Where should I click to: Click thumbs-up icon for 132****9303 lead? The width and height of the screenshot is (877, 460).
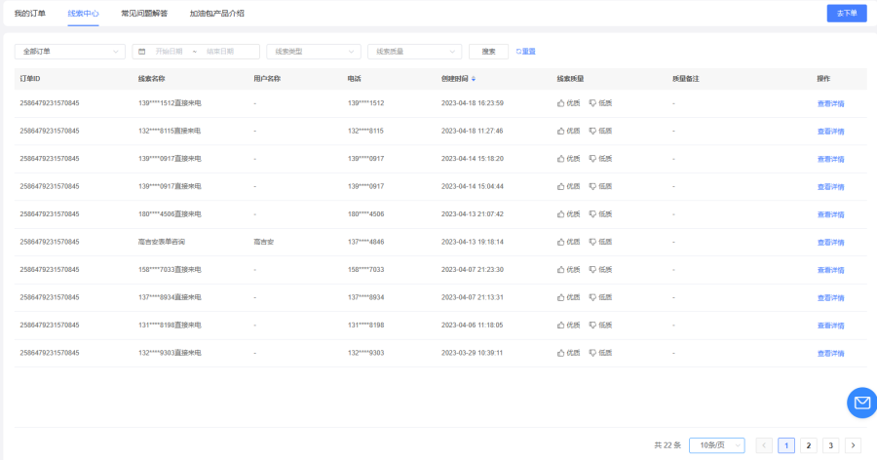[x=560, y=353]
